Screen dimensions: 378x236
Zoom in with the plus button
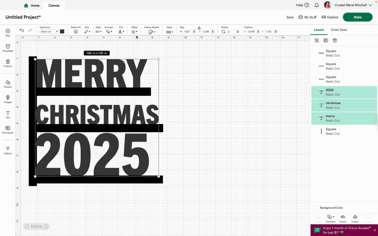coord(46,226)
